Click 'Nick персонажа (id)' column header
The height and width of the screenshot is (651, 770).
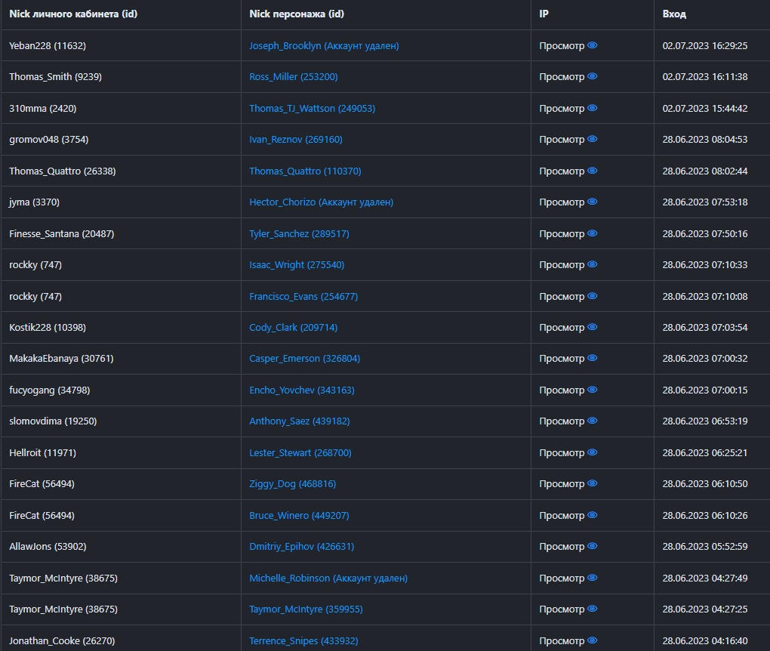[296, 14]
